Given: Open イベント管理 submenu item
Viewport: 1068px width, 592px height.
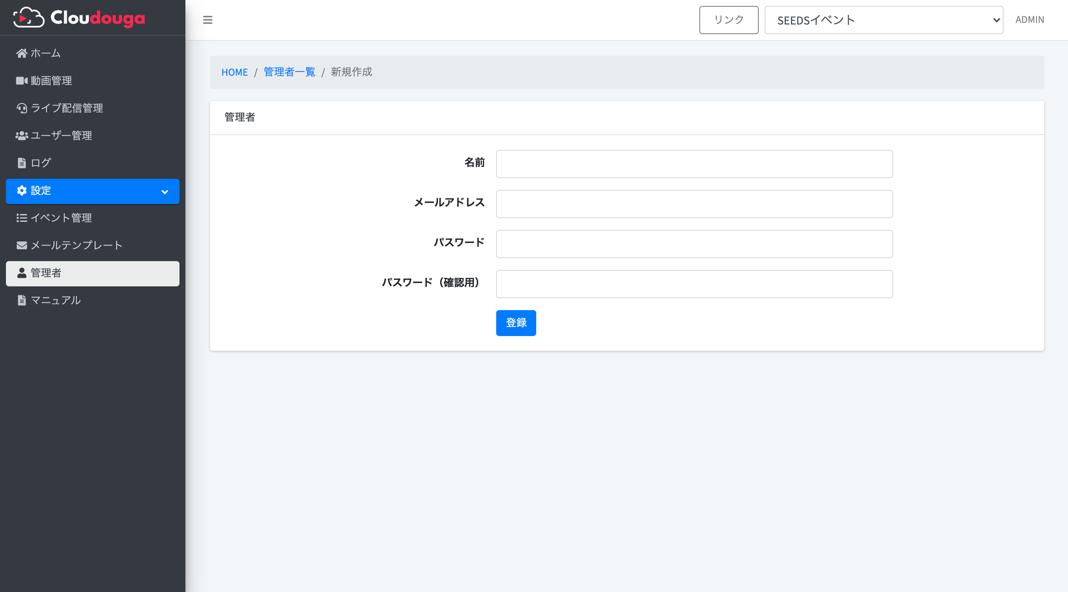Looking at the screenshot, I should (92, 218).
